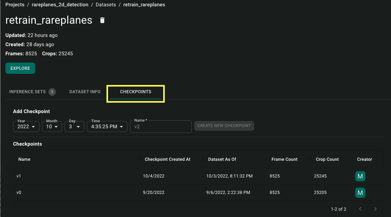The image size is (391, 217).
Task: Click the creator avatar in v1 row
Action: click(x=360, y=176)
